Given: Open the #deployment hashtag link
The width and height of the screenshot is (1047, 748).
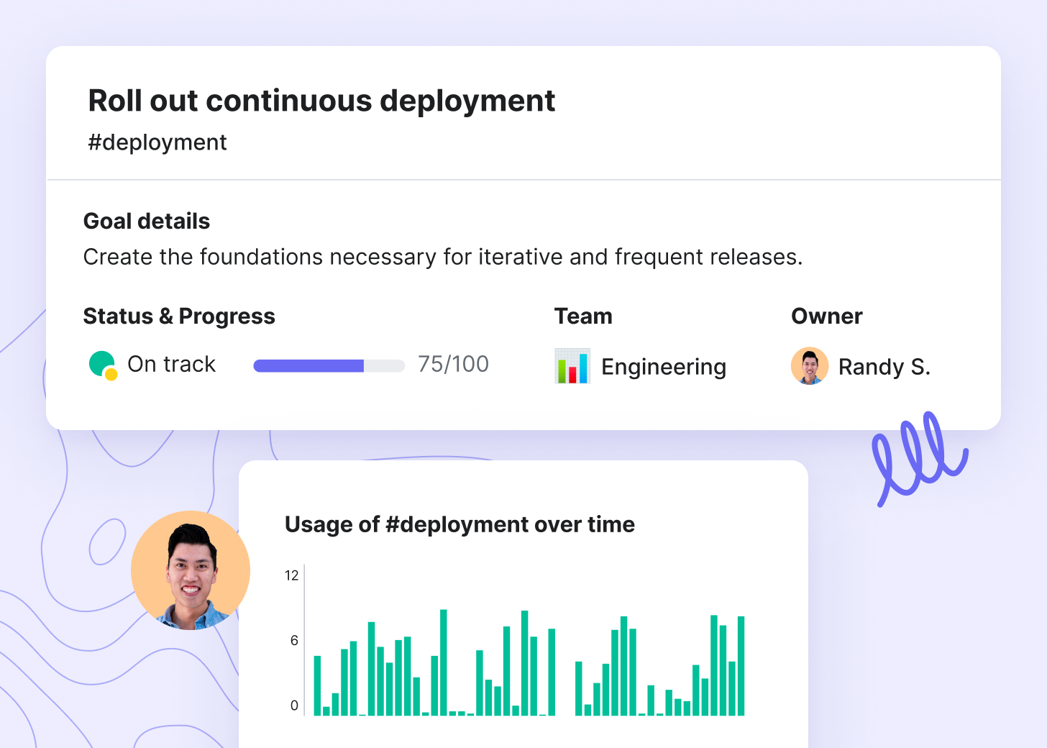Looking at the screenshot, I should pos(157,142).
